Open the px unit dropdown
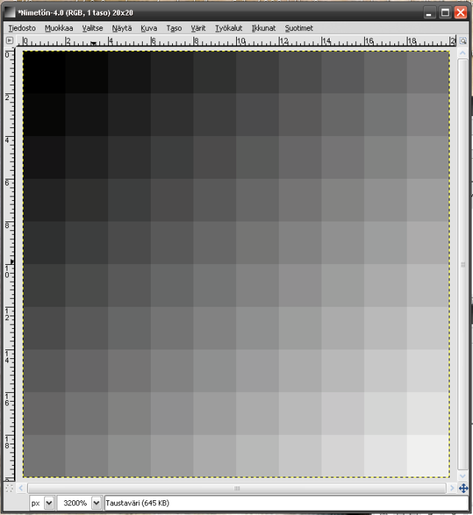 point(41,502)
